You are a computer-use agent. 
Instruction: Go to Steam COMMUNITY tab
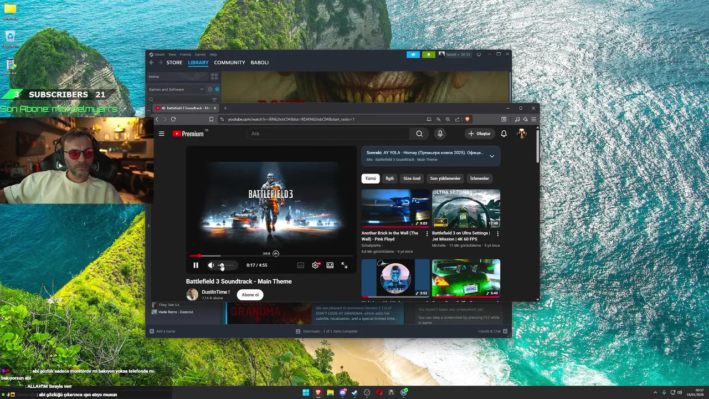tap(229, 63)
